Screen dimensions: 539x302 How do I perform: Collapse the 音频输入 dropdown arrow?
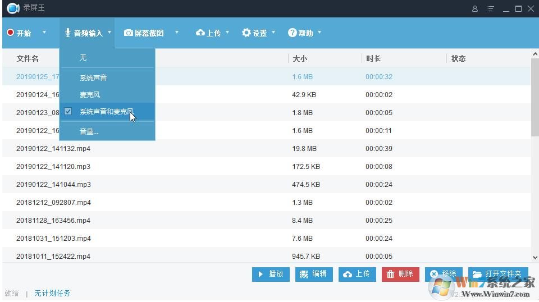tap(109, 33)
